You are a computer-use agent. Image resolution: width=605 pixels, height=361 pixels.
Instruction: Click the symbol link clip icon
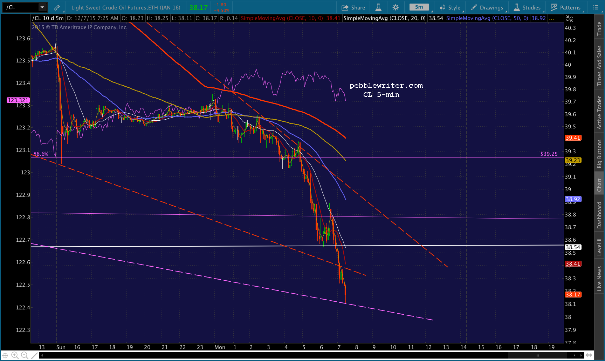(57, 7)
